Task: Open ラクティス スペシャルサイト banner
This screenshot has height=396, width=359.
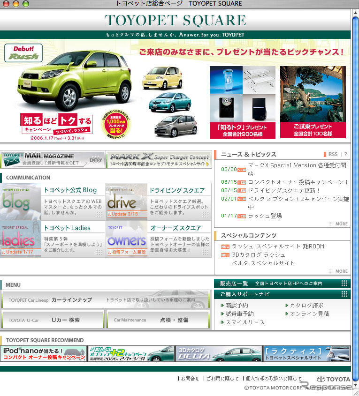Action: click(306, 353)
